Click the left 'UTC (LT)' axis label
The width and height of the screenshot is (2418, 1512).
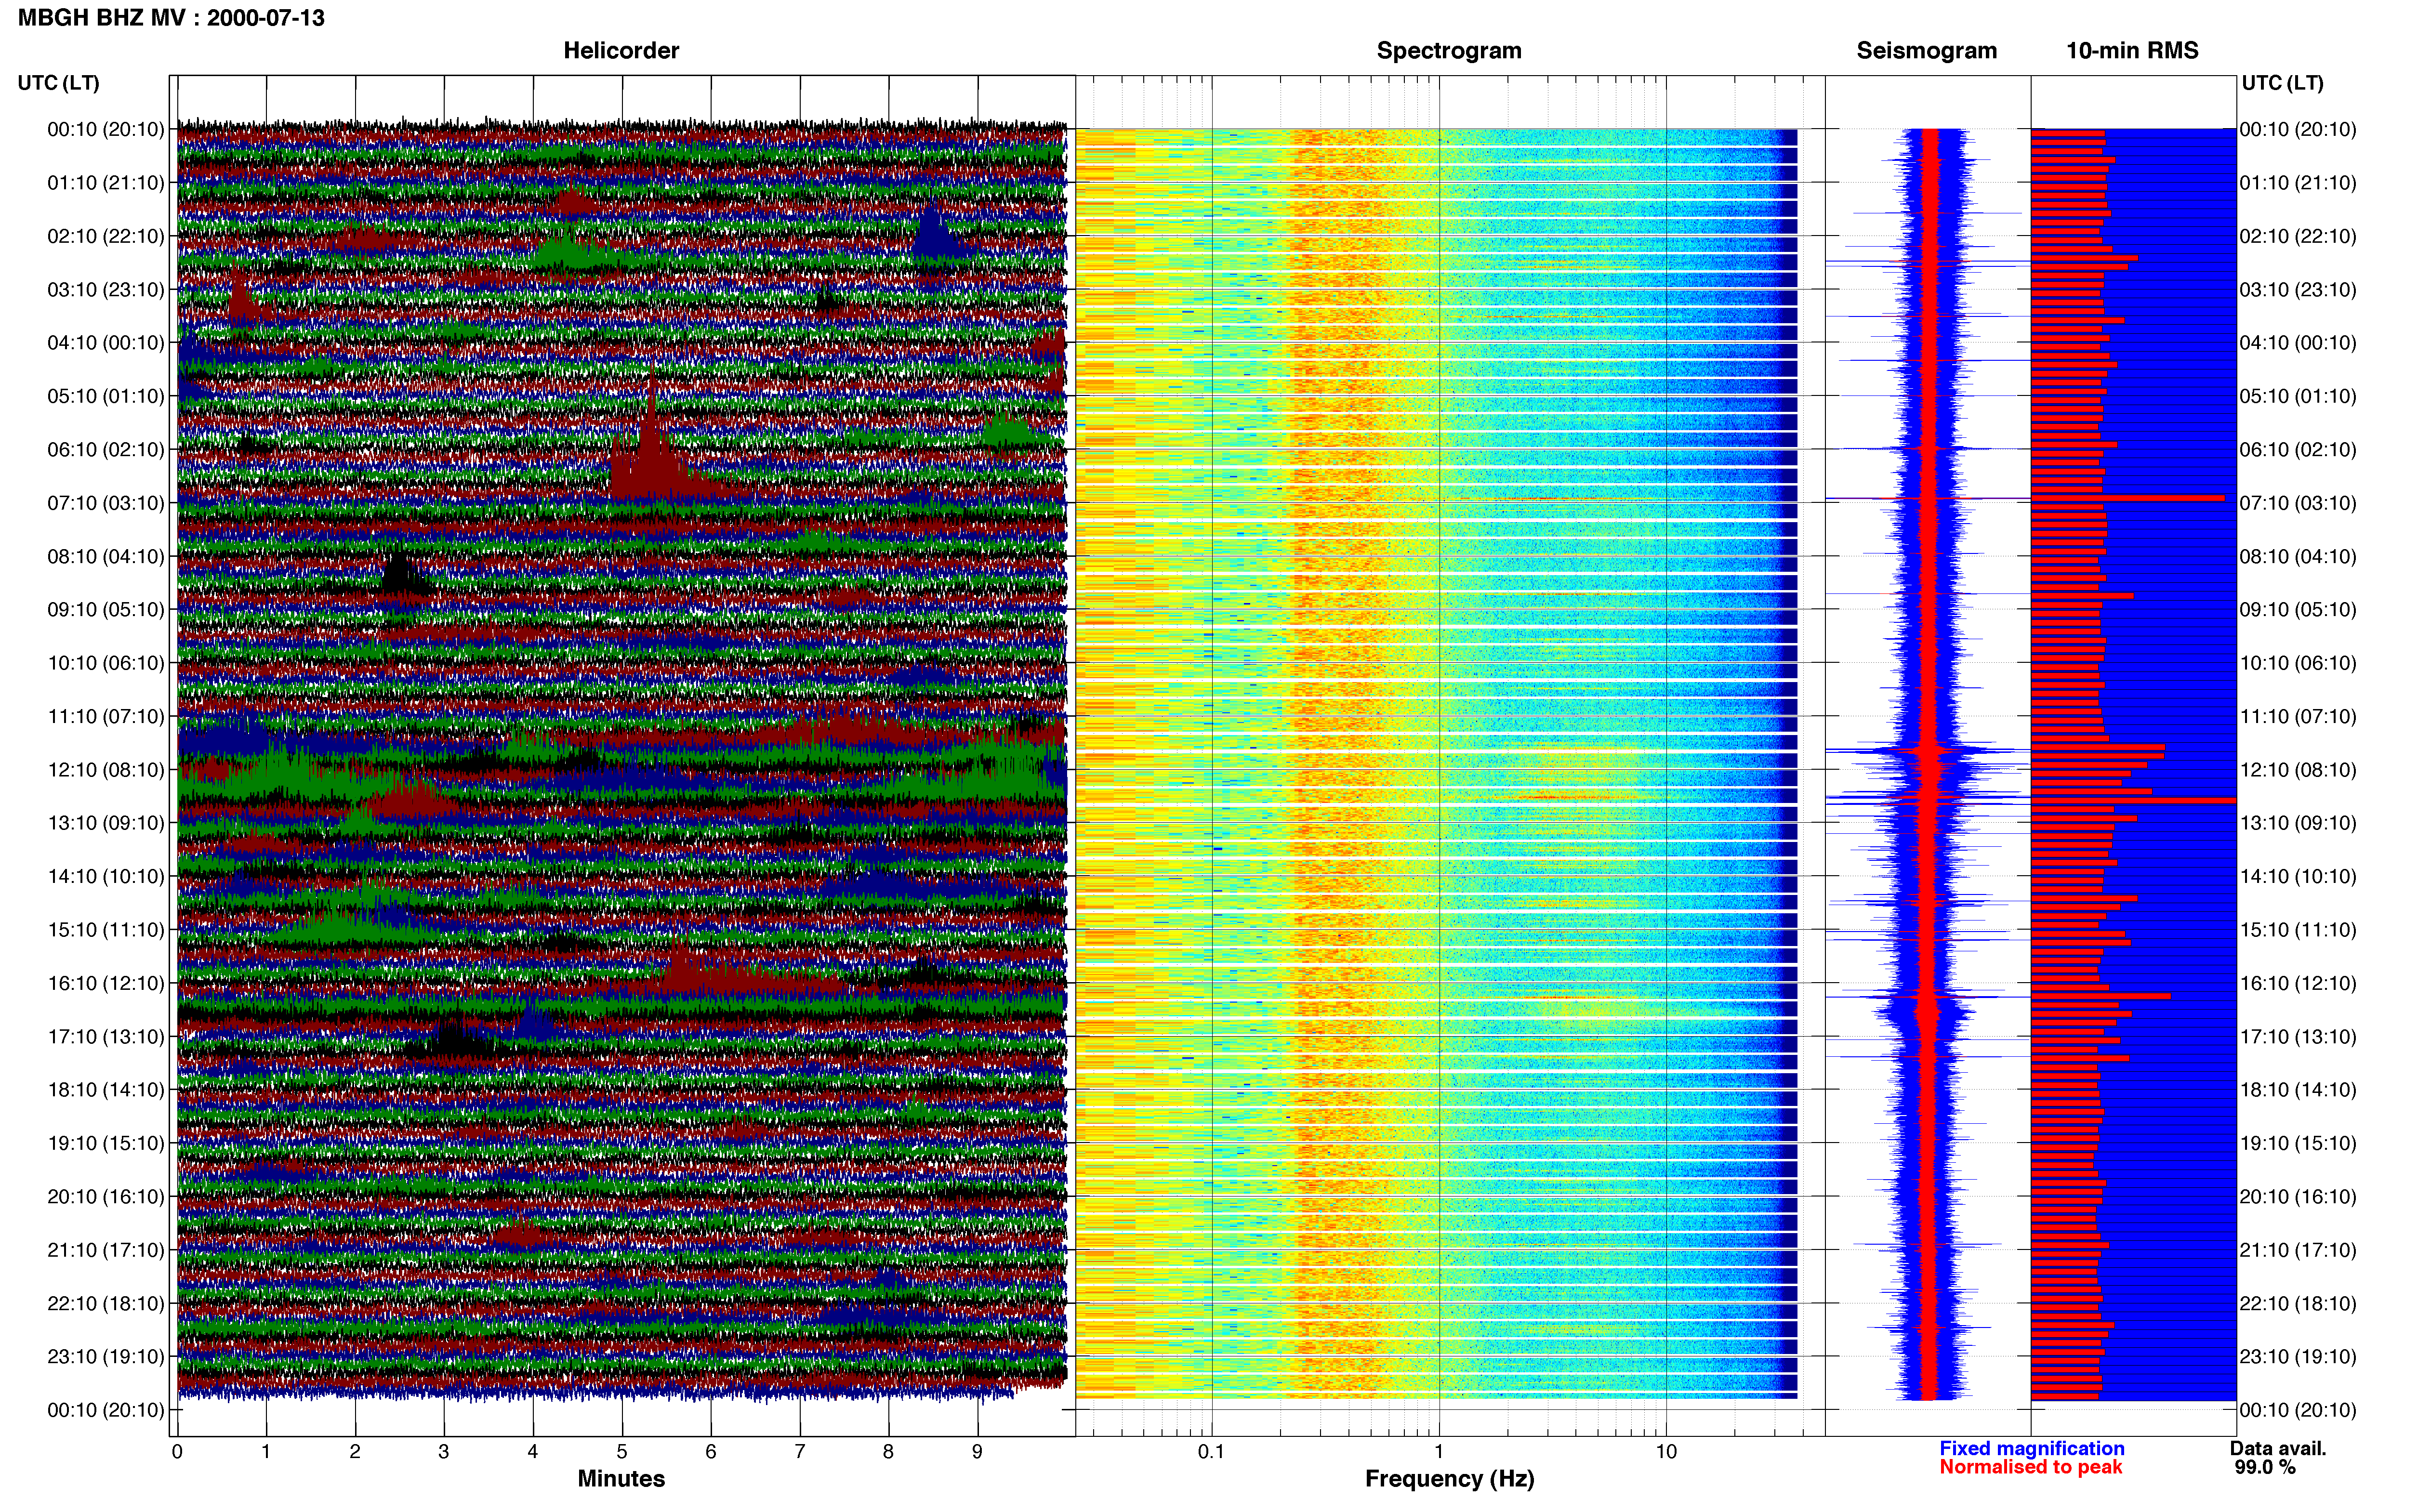[59, 83]
